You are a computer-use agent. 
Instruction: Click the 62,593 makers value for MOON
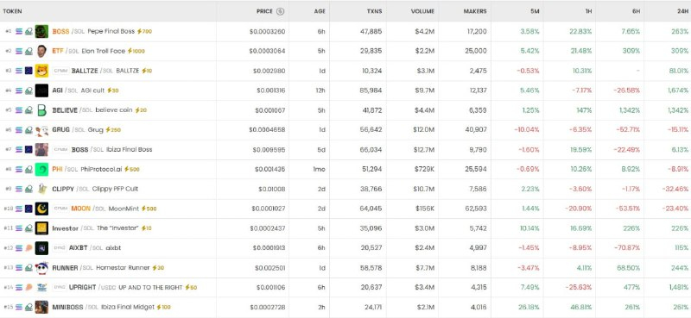coord(476,209)
